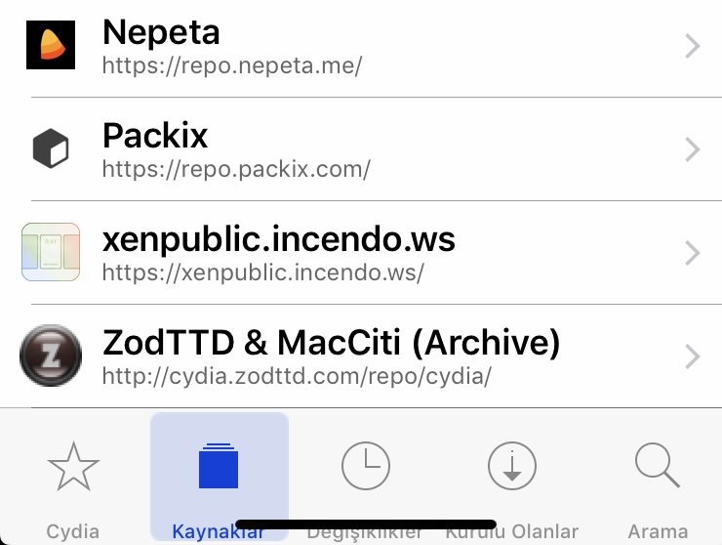The image size is (722, 545).
Task: Open the Nepeta source title
Action: click(x=161, y=33)
